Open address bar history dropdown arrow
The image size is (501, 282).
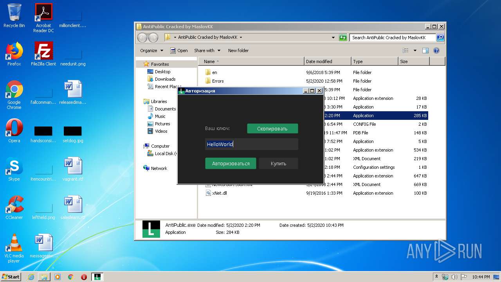click(333, 38)
